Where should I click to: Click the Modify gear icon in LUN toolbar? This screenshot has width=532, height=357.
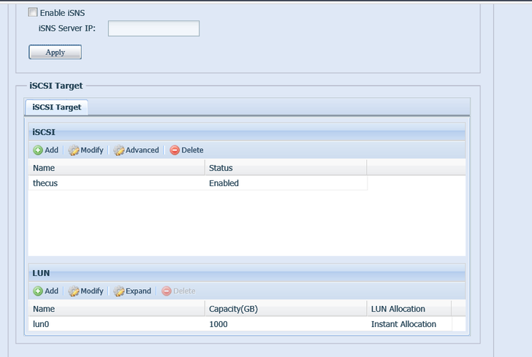(74, 291)
